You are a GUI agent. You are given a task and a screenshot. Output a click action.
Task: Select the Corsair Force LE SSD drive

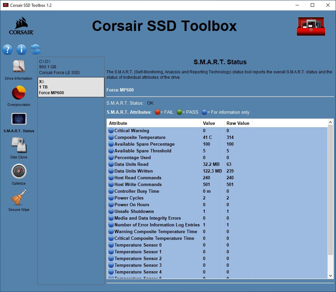click(x=71, y=67)
